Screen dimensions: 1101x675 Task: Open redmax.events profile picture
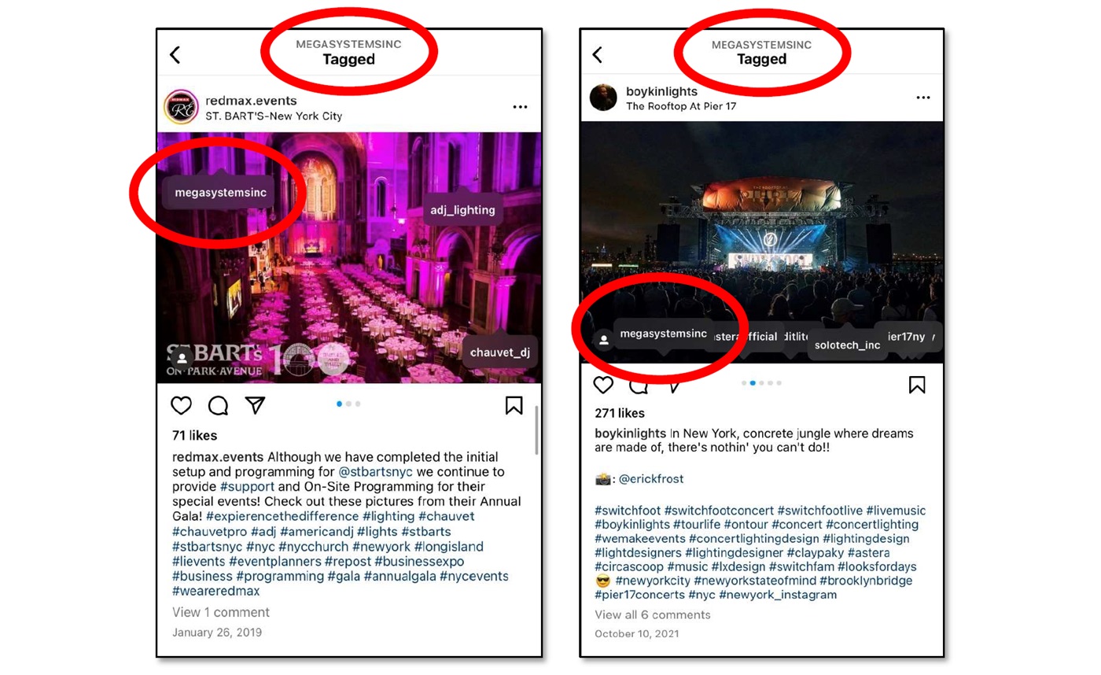tap(181, 107)
